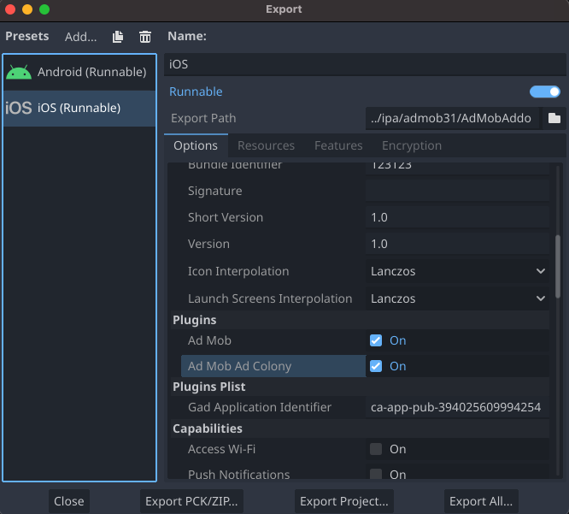This screenshot has width=569, height=514.
Task: Open the Export Path folder browser icon
Action: coord(554,118)
